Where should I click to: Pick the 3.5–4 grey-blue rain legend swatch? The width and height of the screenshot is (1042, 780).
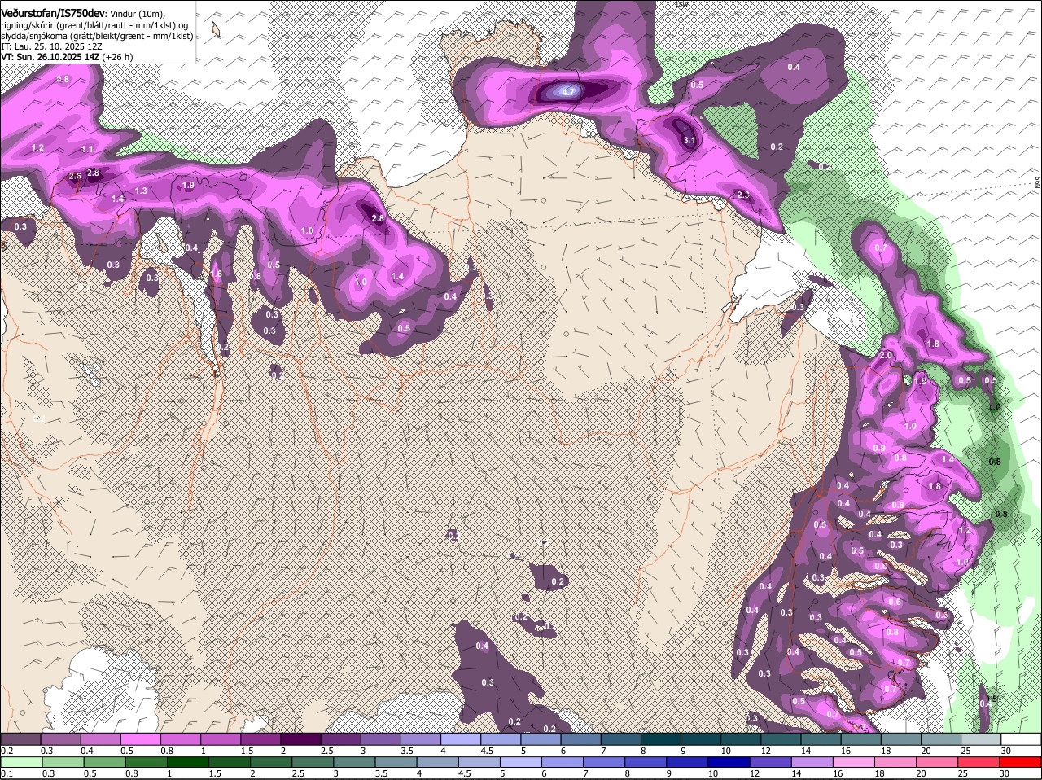click(398, 762)
